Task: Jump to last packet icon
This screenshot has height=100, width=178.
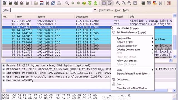Action: tap(95, 3)
